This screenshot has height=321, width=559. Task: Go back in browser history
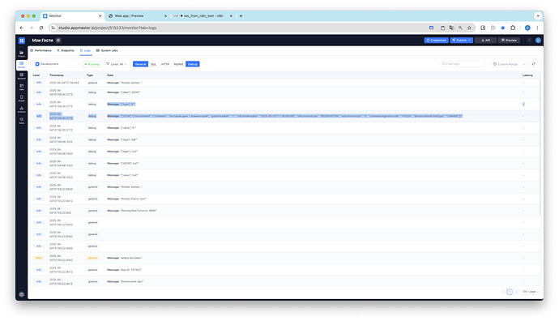(x=21, y=28)
